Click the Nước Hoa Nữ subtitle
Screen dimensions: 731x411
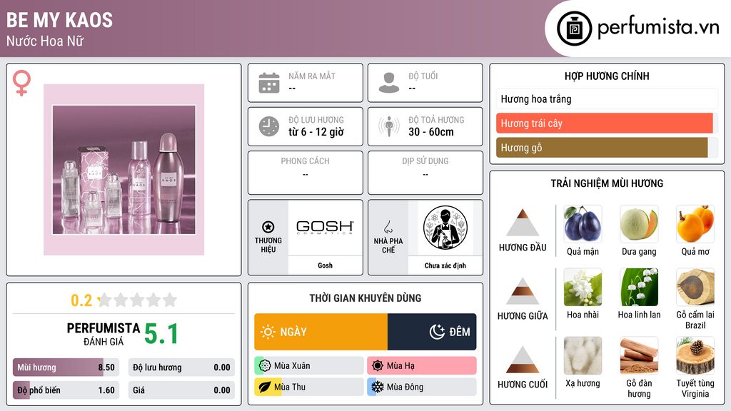(45, 41)
